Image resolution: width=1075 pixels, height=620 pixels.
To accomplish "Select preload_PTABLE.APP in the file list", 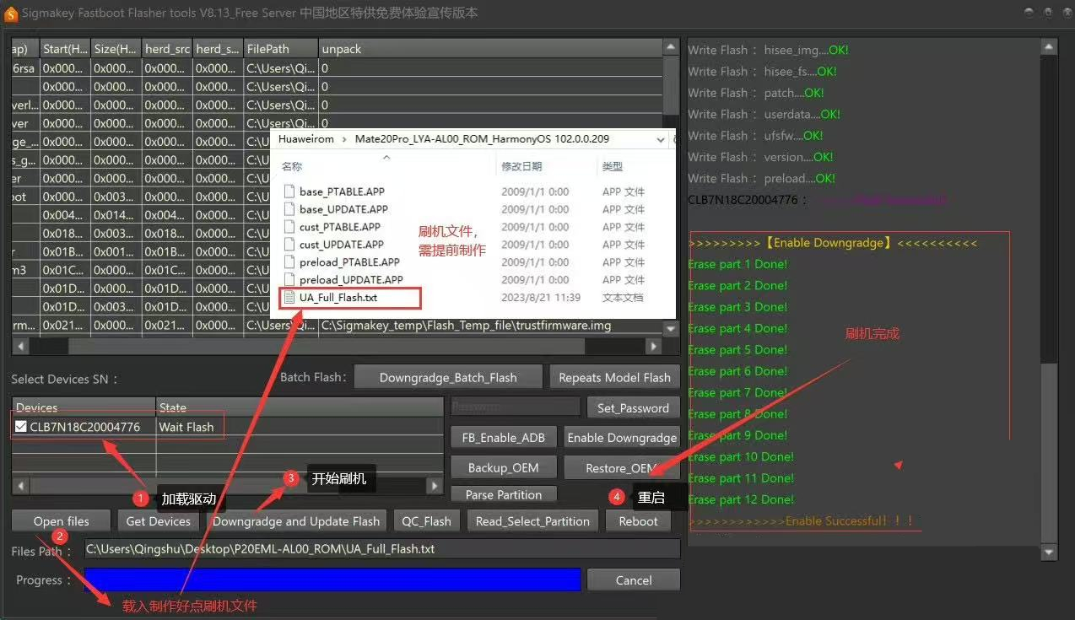I will pyautogui.click(x=349, y=262).
